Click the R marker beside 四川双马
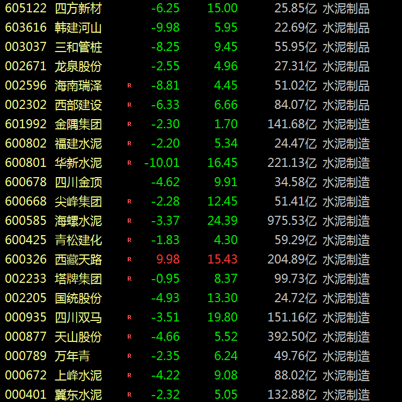Screen dimensions: 402x402 pos(129,317)
